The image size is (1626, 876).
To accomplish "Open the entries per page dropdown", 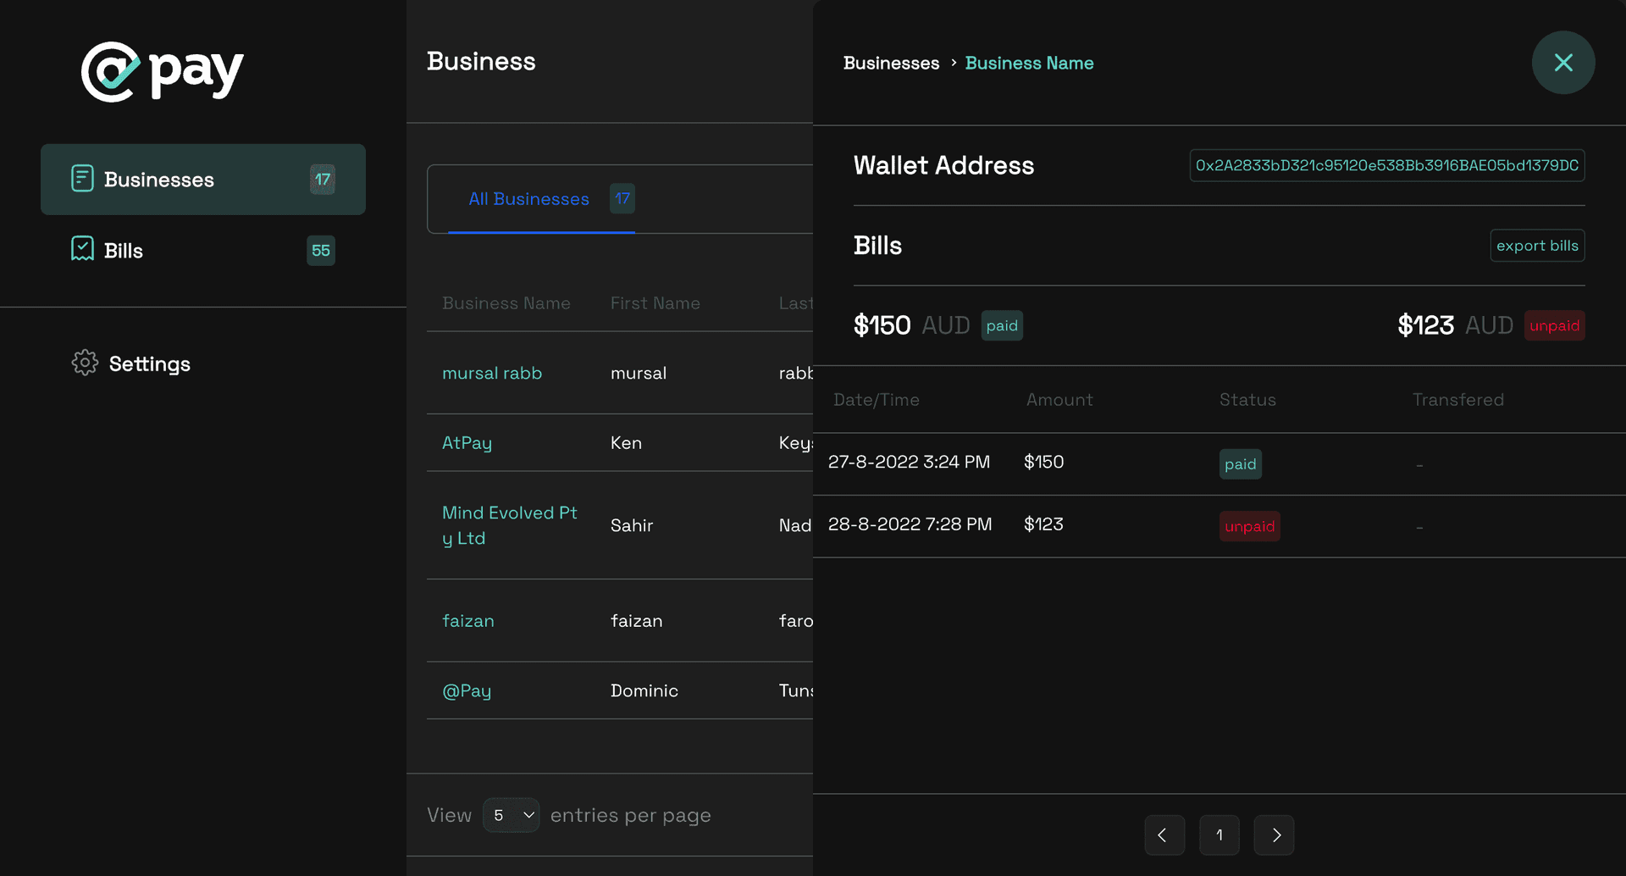I will [512, 815].
